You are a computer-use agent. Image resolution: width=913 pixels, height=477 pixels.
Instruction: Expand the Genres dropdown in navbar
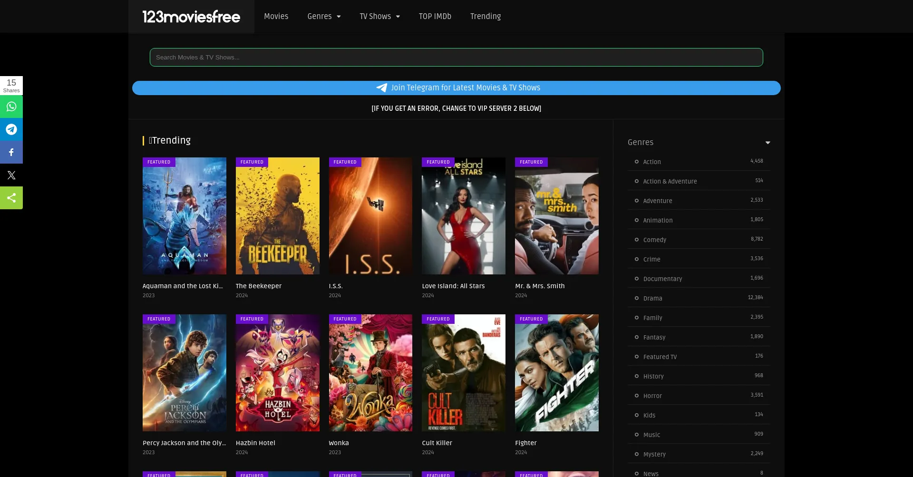coord(324,17)
